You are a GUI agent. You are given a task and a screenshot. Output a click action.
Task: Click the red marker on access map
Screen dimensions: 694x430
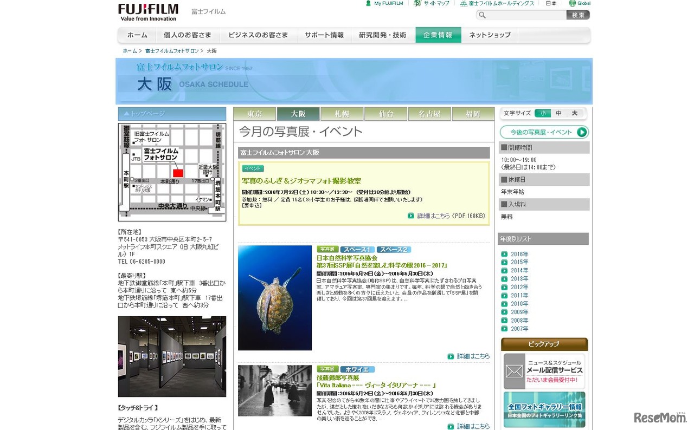coord(178,173)
